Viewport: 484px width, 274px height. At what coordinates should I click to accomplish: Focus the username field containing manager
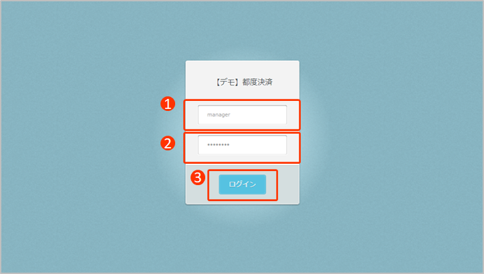pos(242,114)
